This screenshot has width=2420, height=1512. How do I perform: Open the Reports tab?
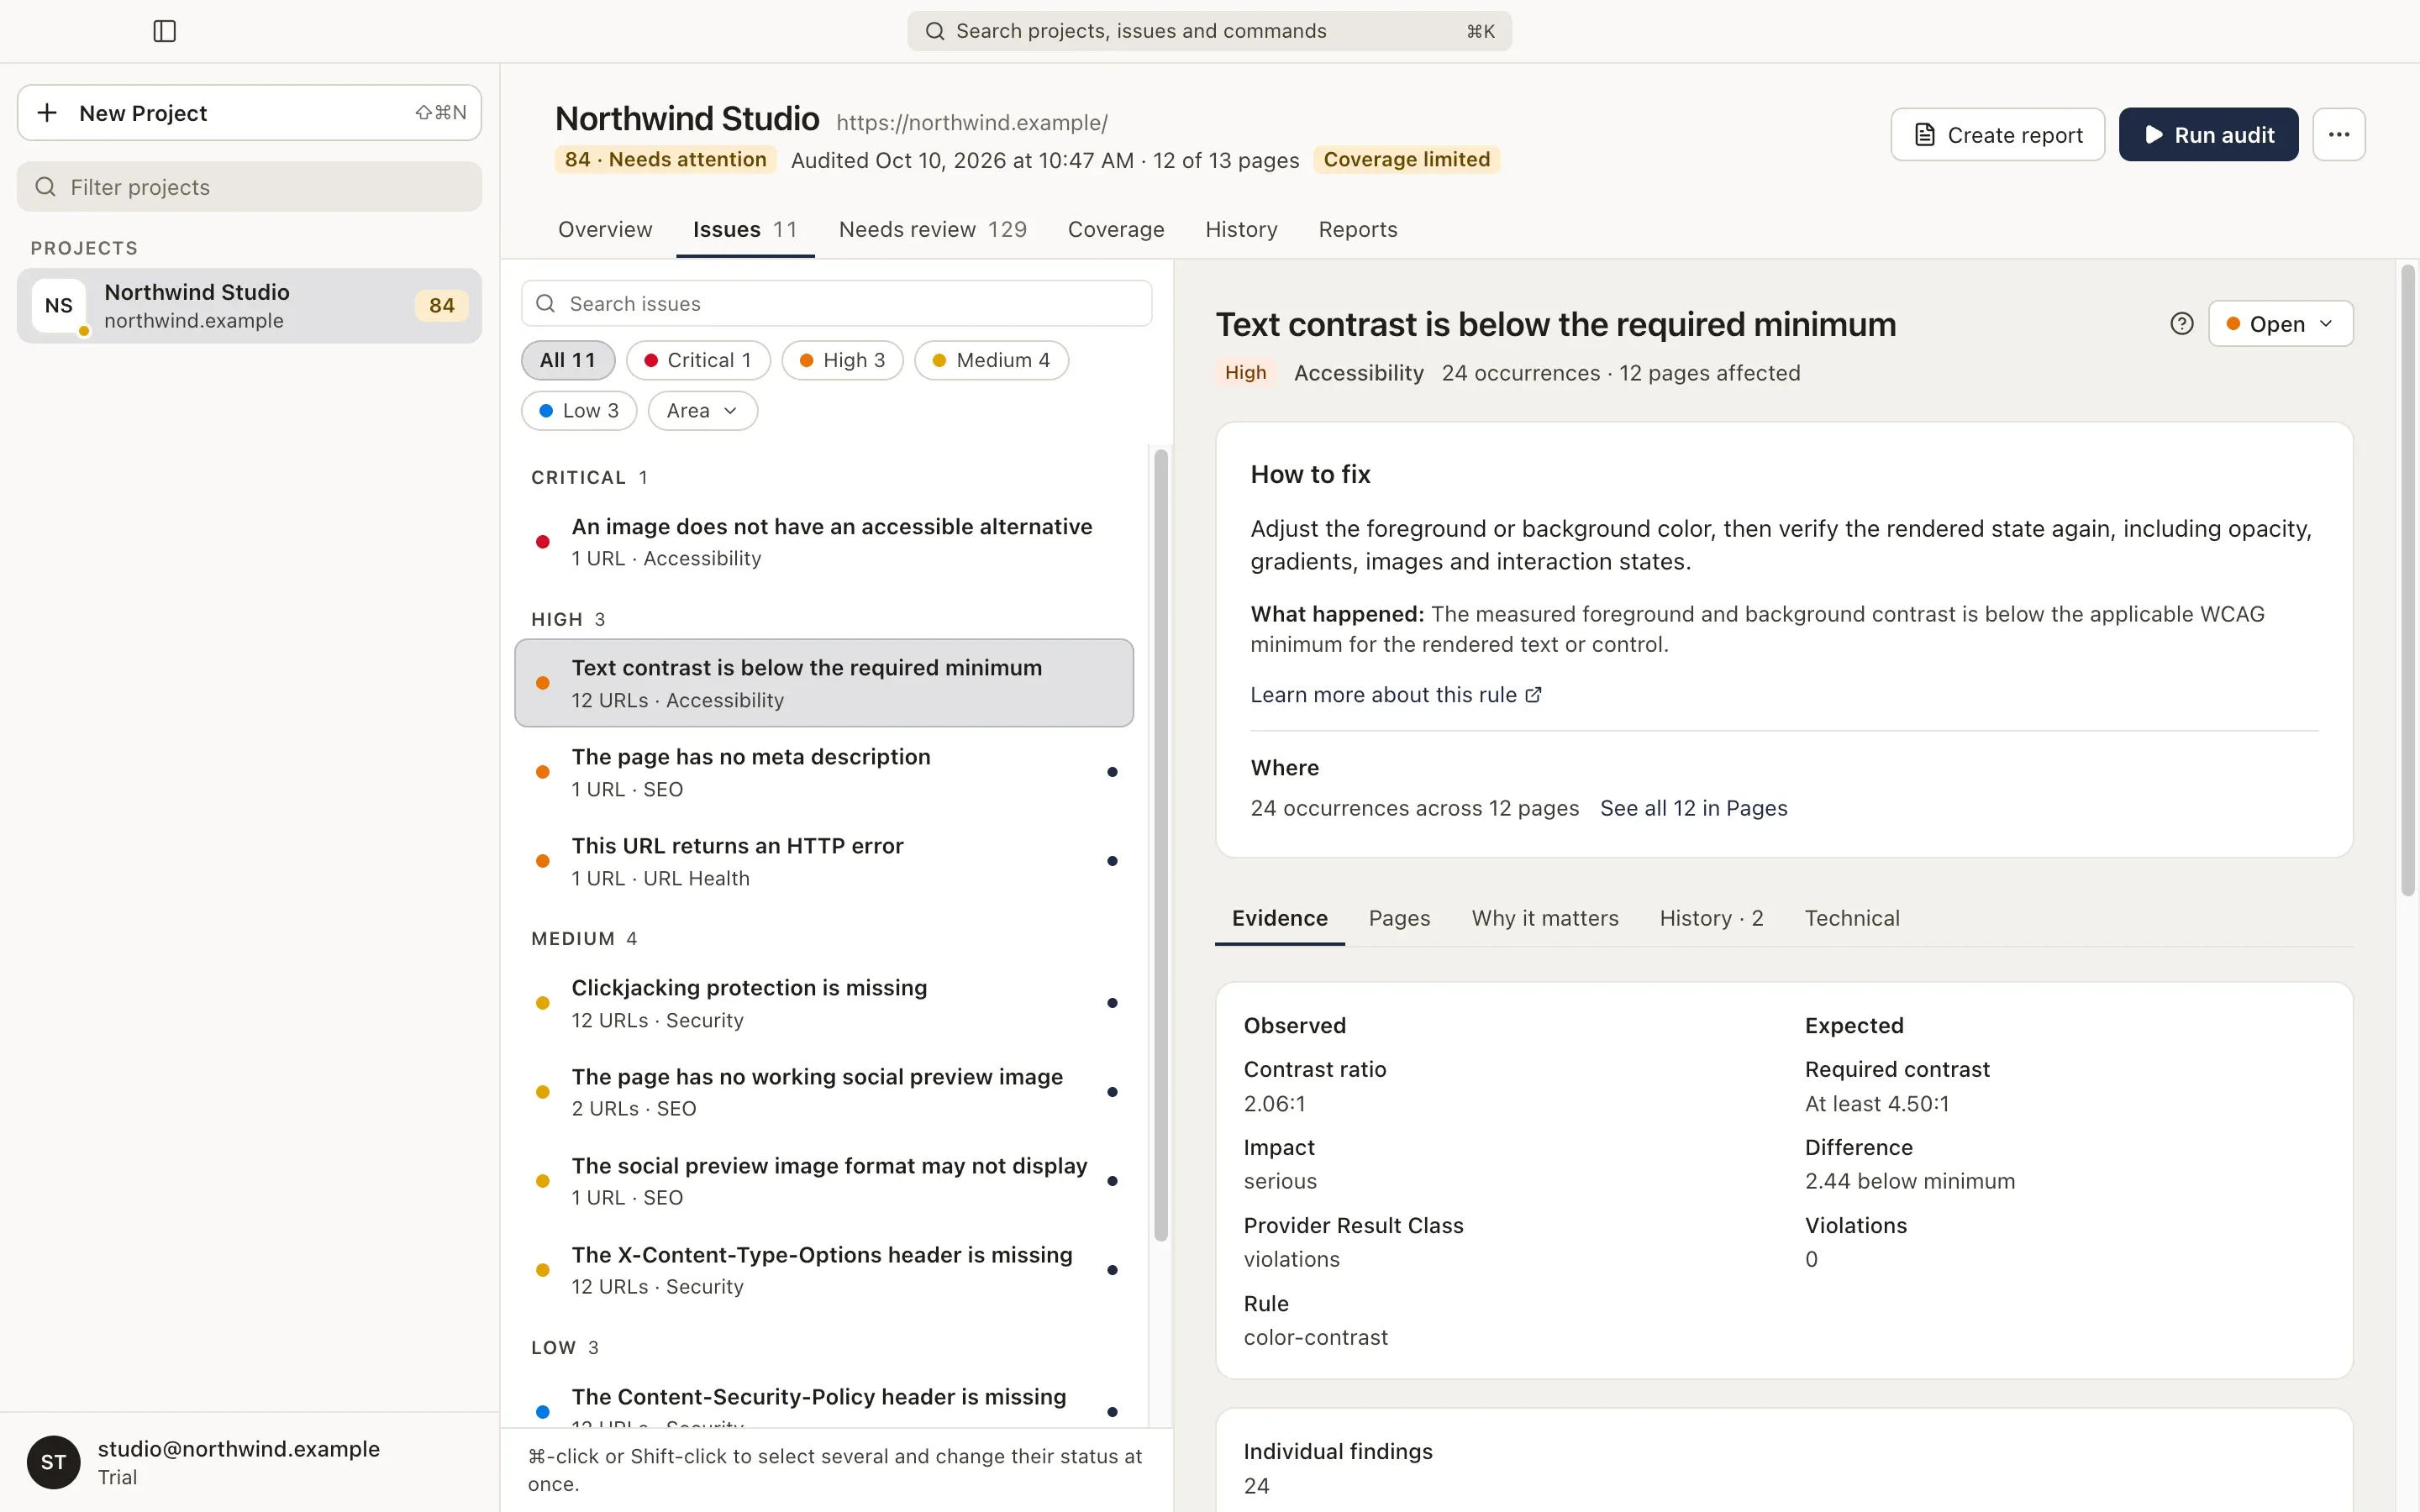coord(1358,229)
